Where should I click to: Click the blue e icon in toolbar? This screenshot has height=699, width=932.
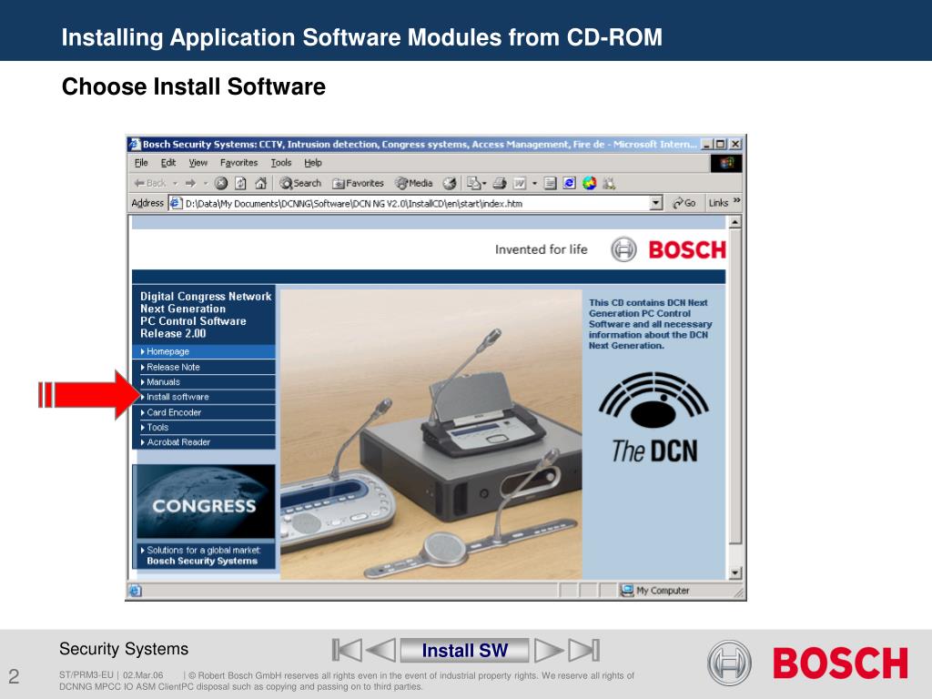(x=569, y=183)
